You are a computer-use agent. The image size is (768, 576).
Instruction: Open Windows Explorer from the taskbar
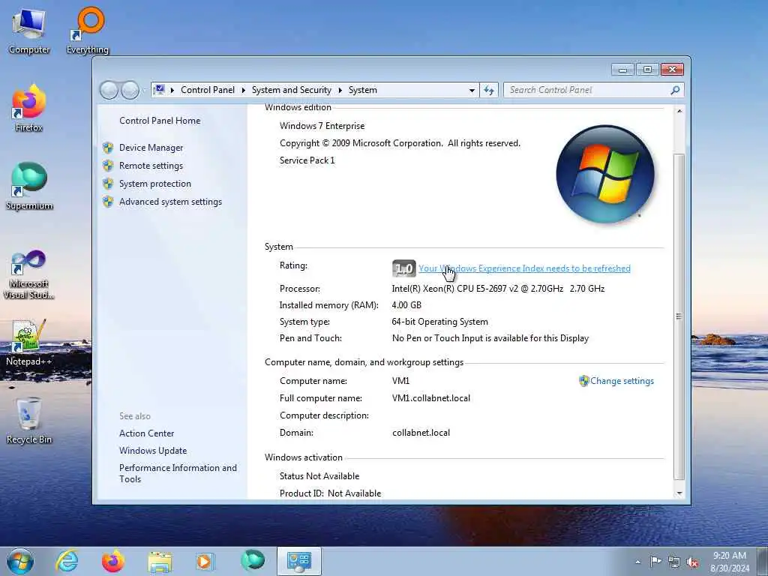pos(160,561)
